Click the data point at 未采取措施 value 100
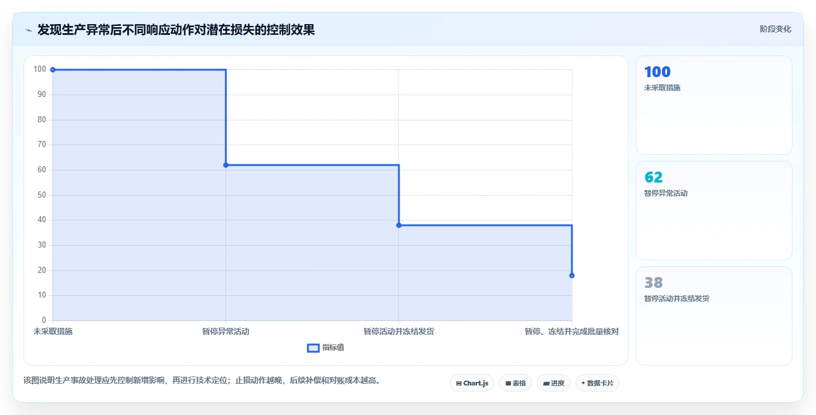 [x=53, y=70]
